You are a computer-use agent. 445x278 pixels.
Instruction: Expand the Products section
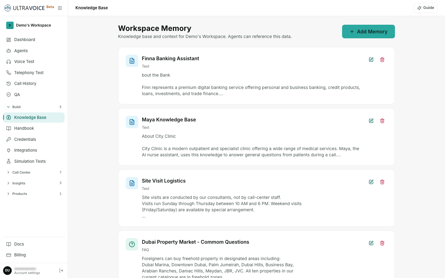point(34,194)
